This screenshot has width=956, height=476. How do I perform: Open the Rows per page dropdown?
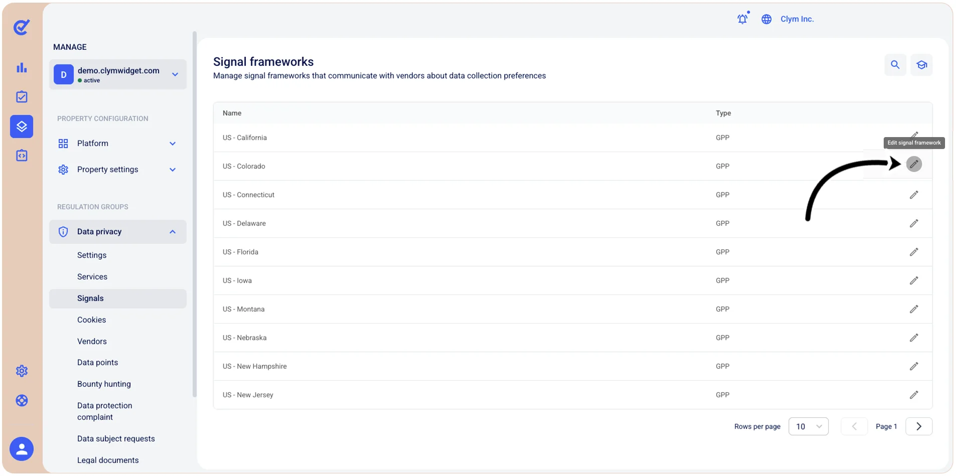click(808, 427)
